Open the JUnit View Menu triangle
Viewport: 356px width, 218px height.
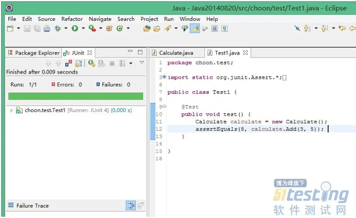142,62
